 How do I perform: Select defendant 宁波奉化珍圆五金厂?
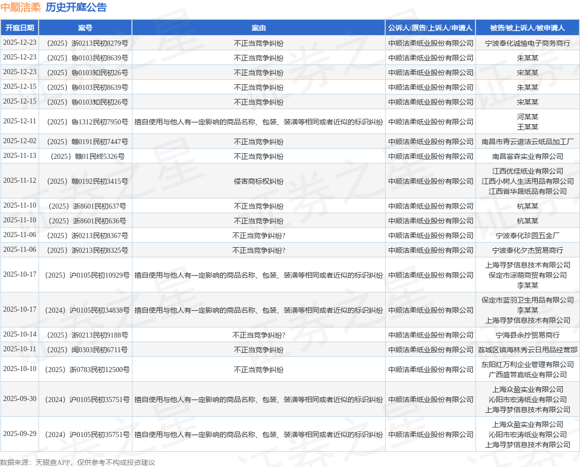point(527,236)
